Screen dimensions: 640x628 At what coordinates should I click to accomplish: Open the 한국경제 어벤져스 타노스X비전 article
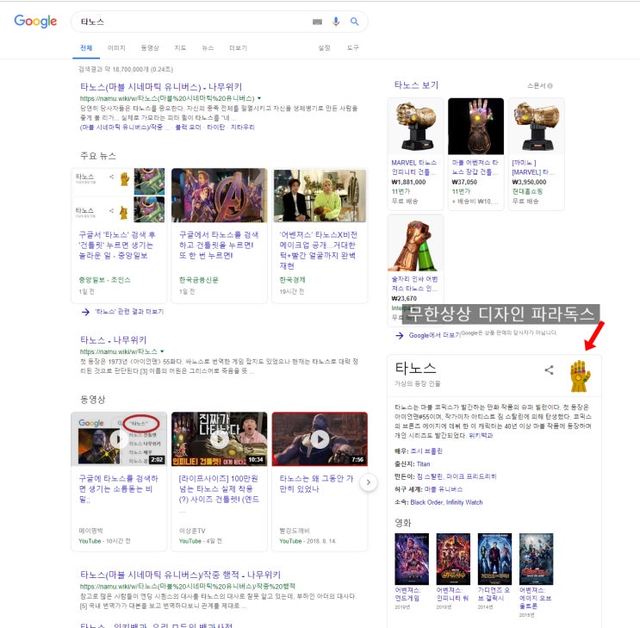tap(318, 250)
